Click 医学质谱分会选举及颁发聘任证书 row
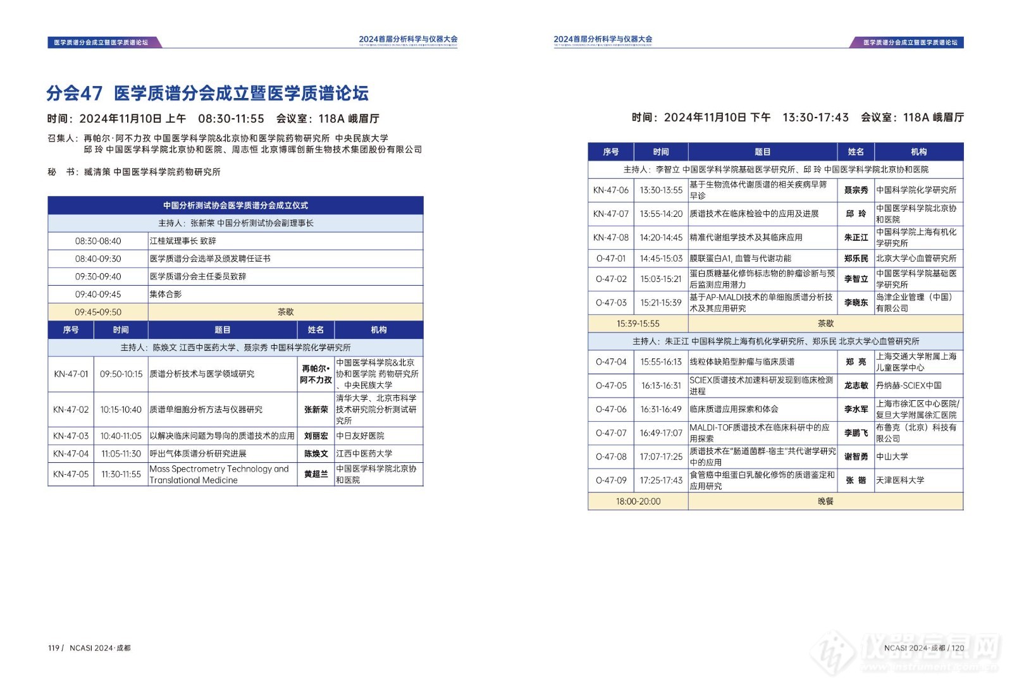 (x=235, y=259)
